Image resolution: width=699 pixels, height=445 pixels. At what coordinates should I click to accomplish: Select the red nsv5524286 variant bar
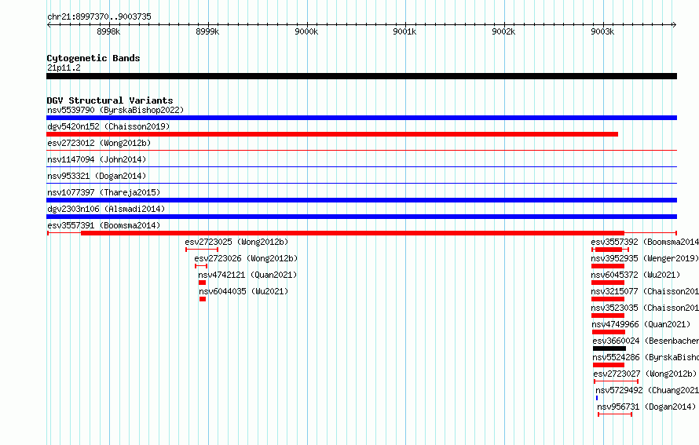[x=609, y=365]
